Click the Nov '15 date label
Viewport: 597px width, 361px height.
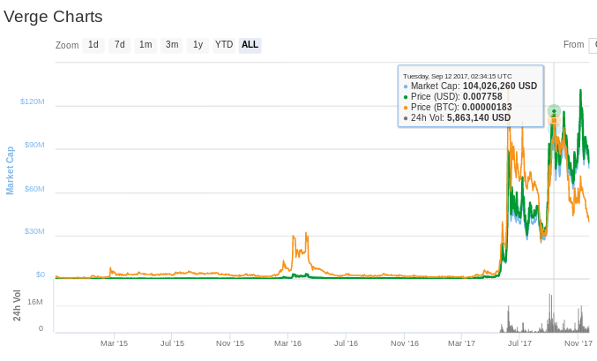click(230, 343)
